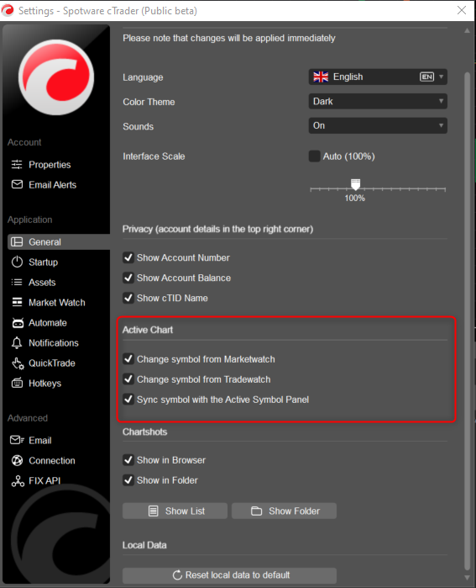This screenshot has width=476, height=588.
Task: Open Properties via its sliders icon
Action: pyautogui.click(x=17, y=164)
